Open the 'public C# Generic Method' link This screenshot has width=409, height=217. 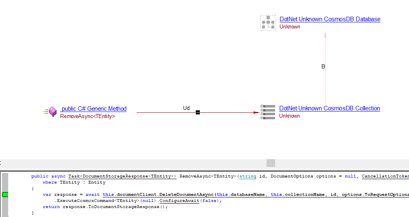coord(94,109)
